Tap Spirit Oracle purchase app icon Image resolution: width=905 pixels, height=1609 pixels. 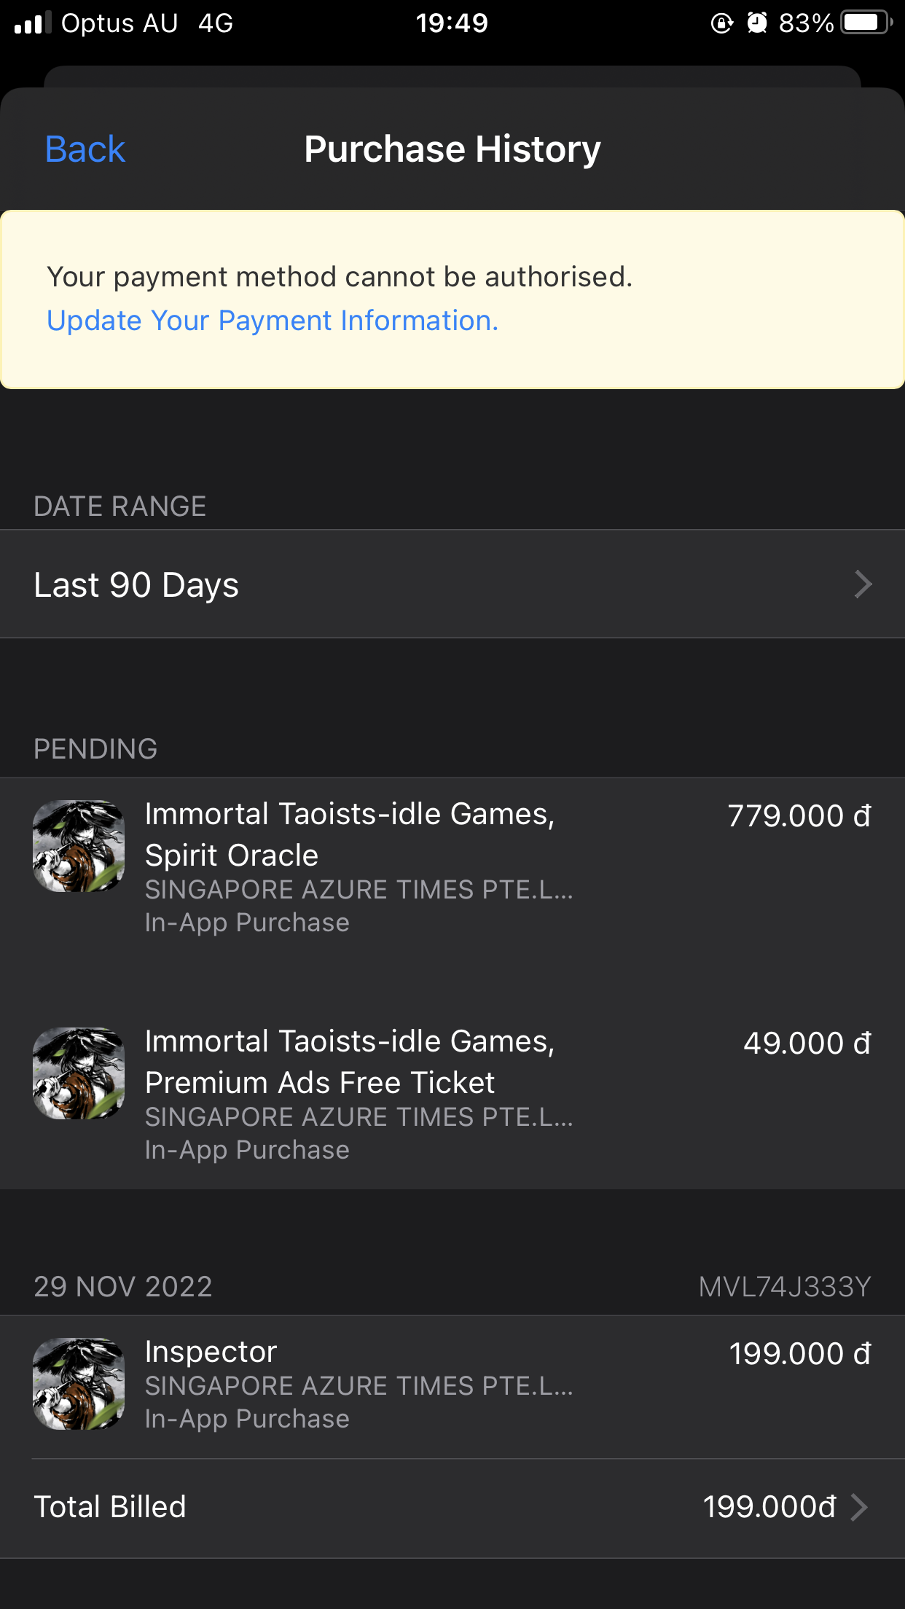tap(79, 846)
